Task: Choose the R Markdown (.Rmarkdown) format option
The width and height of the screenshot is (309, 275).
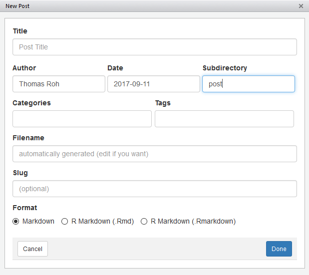Action: (x=144, y=221)
